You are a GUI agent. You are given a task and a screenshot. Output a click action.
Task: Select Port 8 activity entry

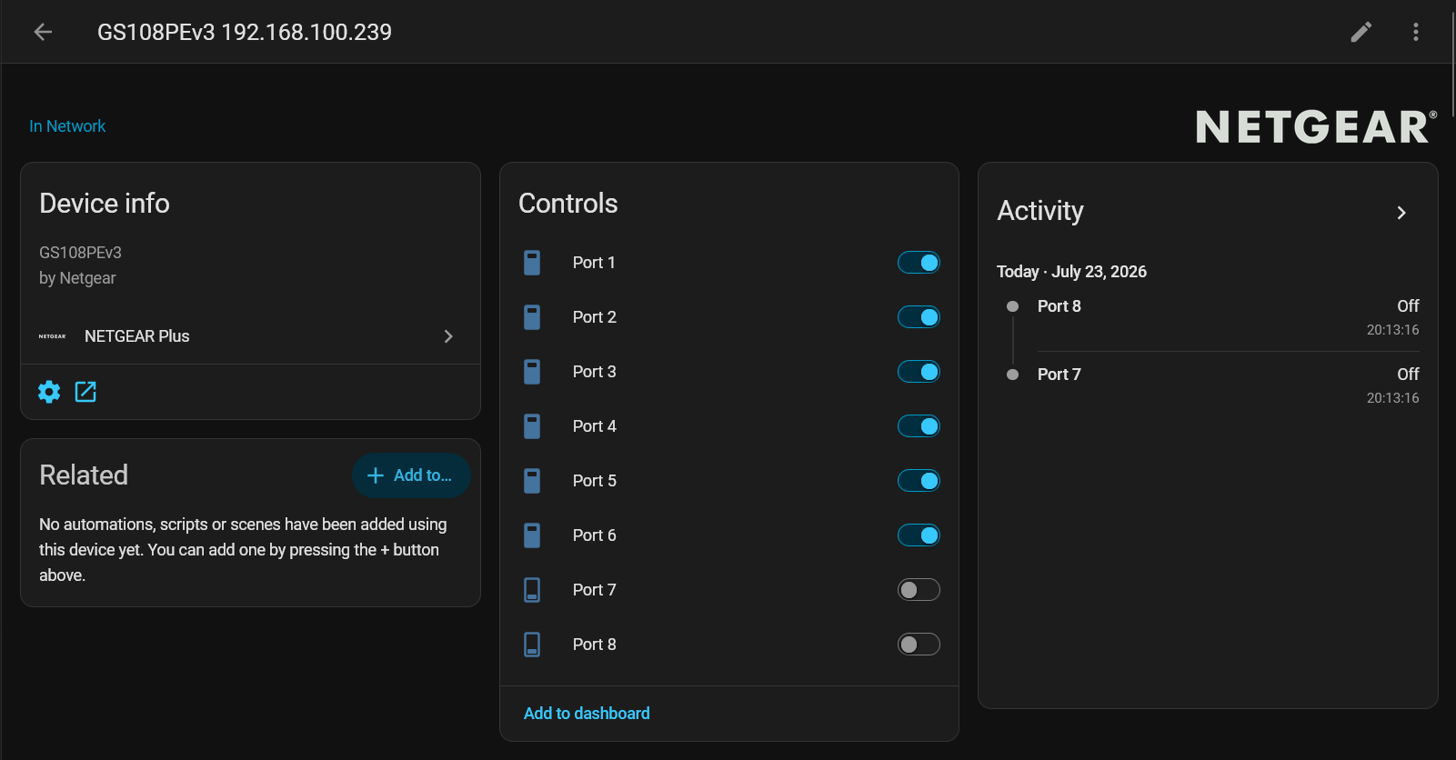[x=1208, y=317]
